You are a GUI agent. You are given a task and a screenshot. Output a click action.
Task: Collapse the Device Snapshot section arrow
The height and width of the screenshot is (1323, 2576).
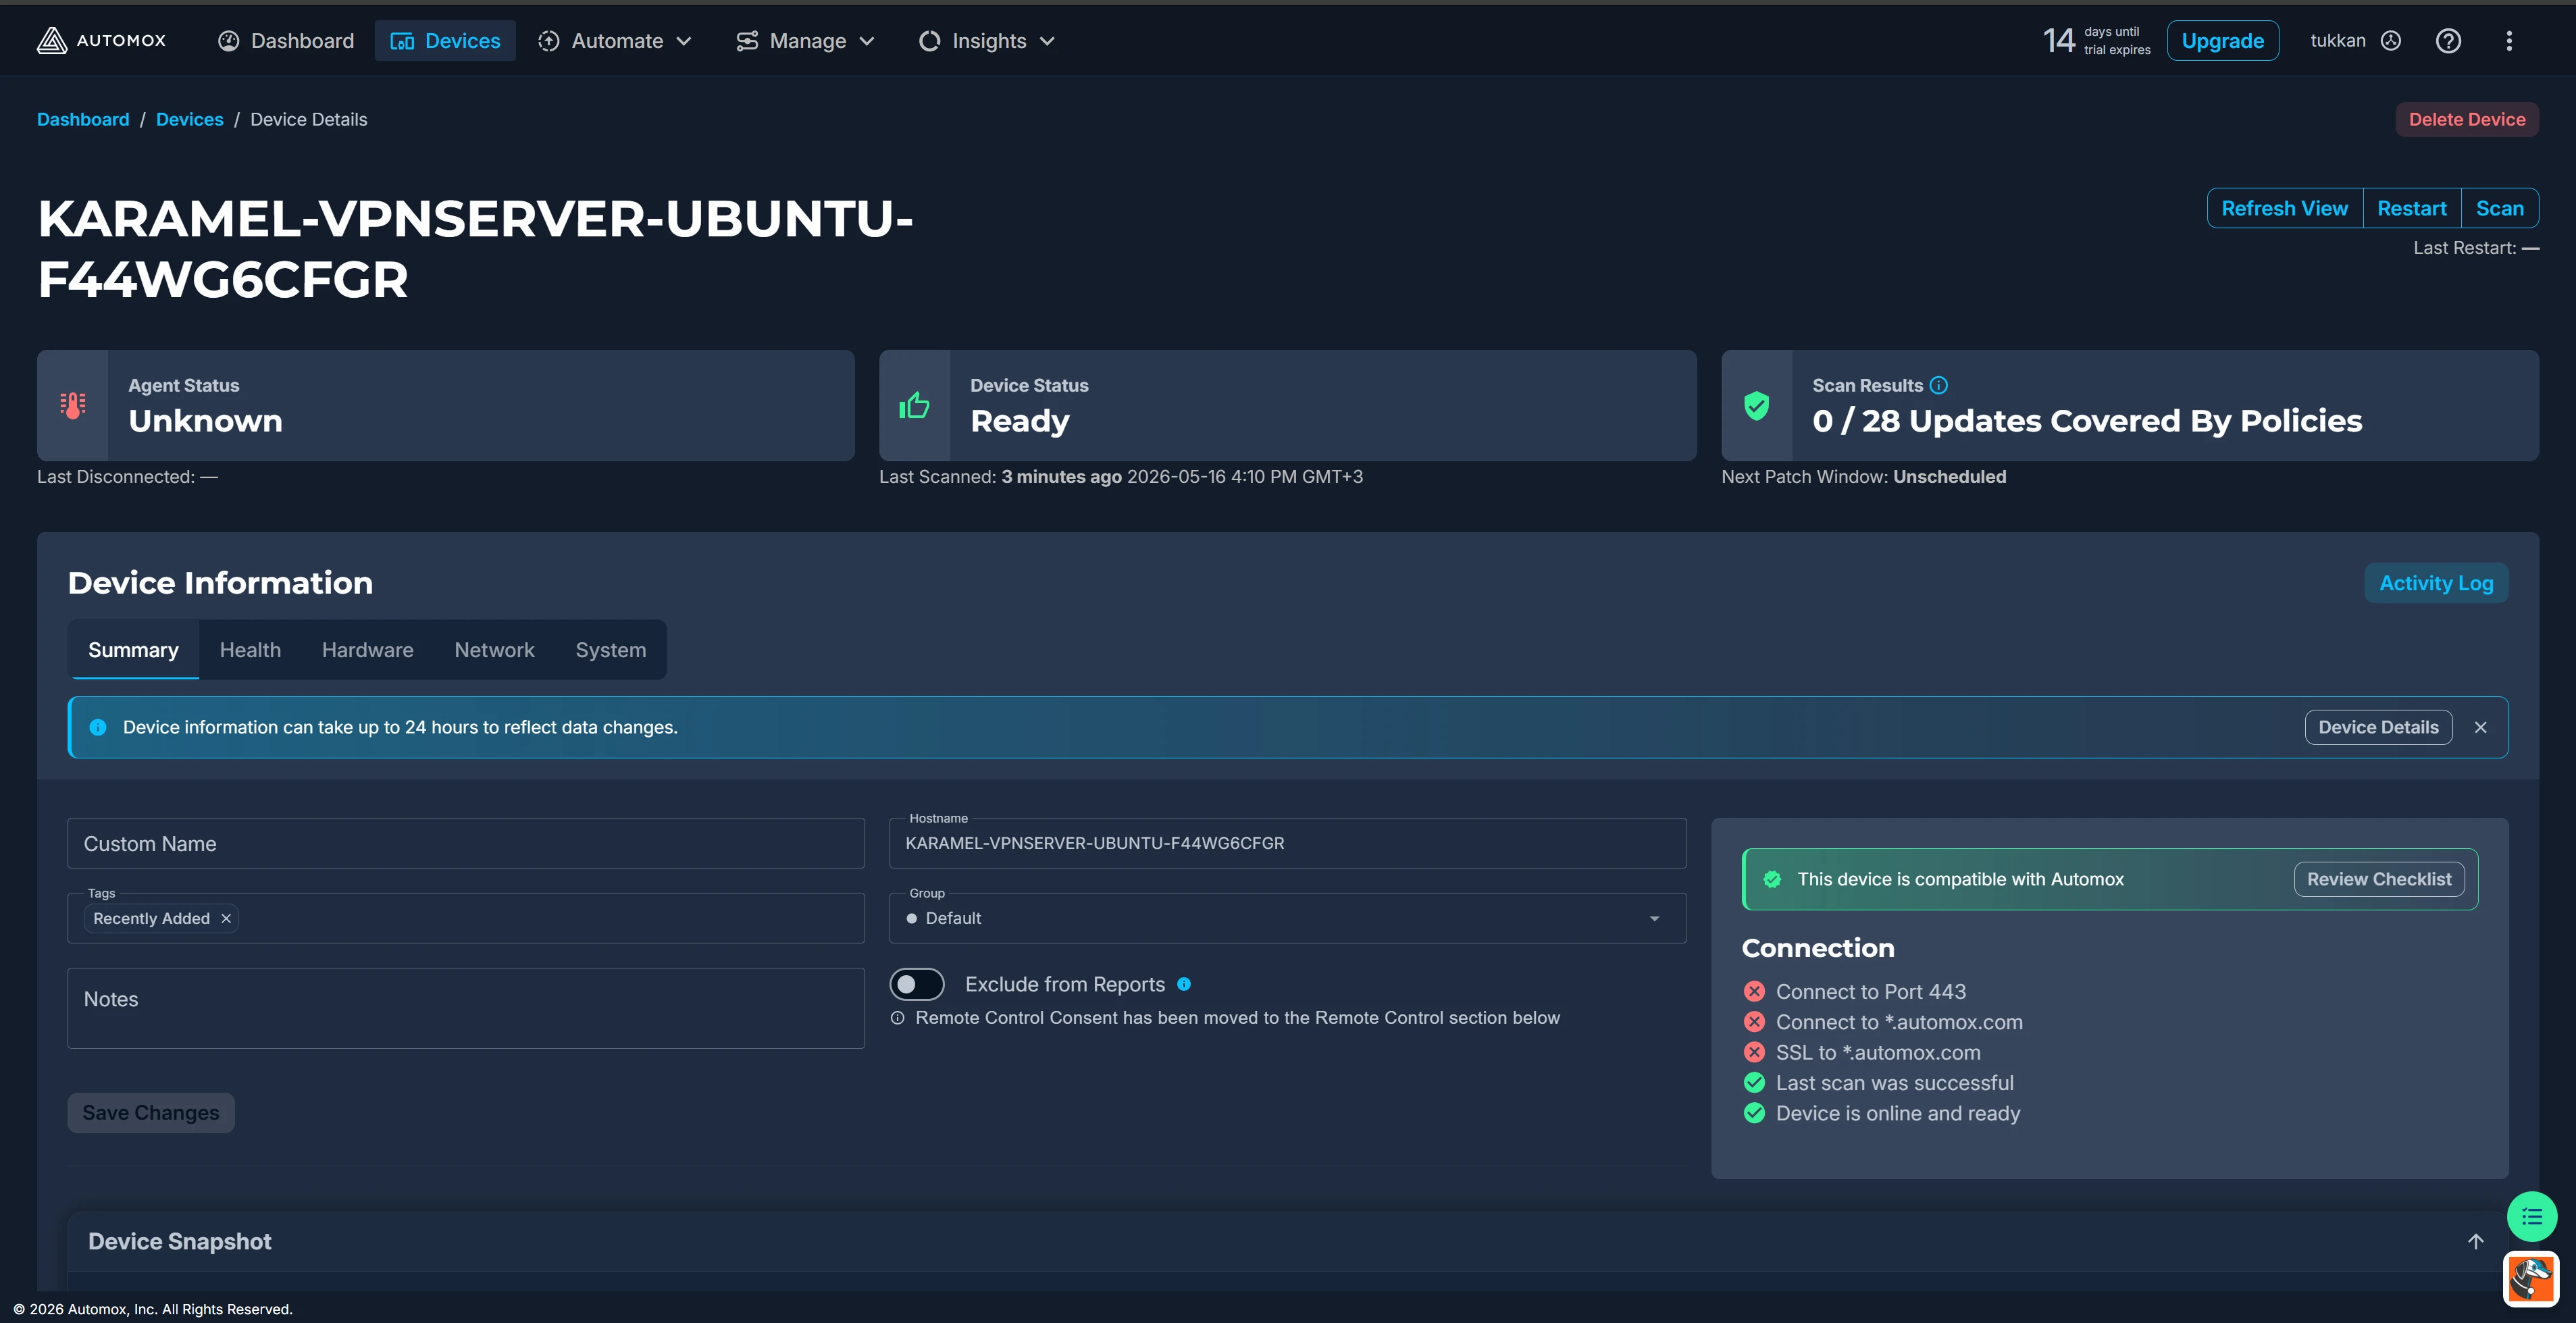[x=2476, y=1242]
